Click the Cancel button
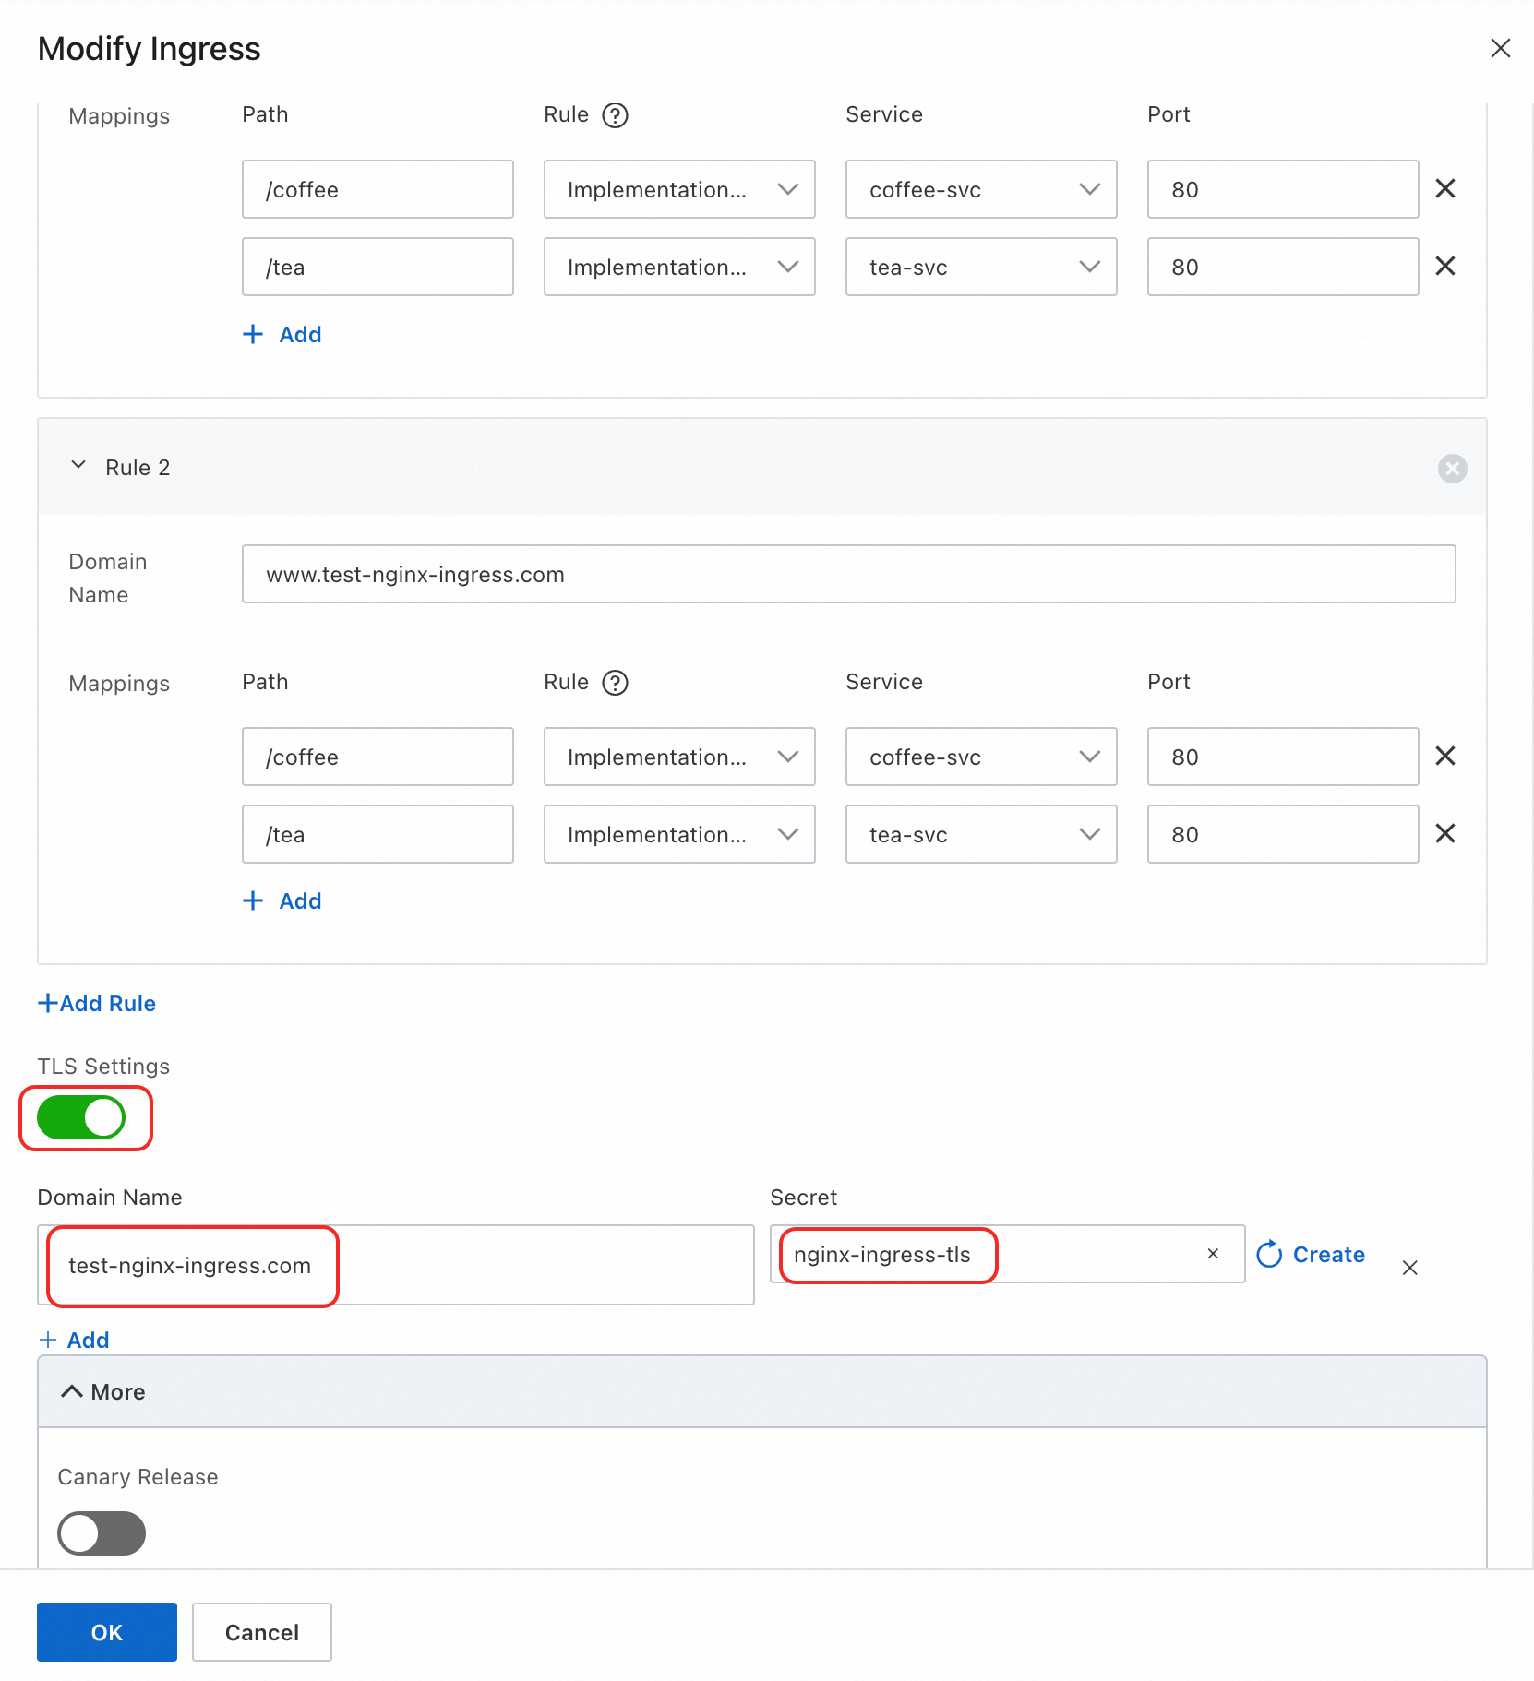1534x1681 pixels. click(261, 1632)
